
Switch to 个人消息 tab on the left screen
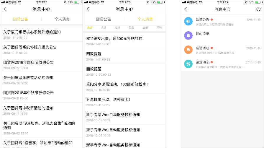(62, 19)
